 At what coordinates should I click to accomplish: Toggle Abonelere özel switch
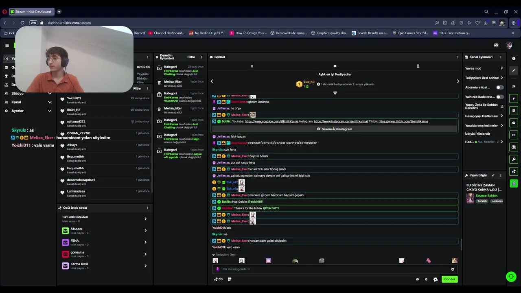pyautogui.click(x=499, y=87)
